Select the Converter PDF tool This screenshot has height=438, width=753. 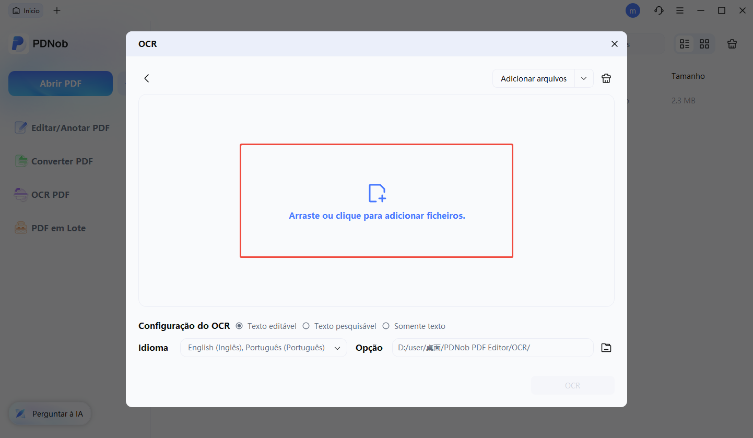click(61, 161)
